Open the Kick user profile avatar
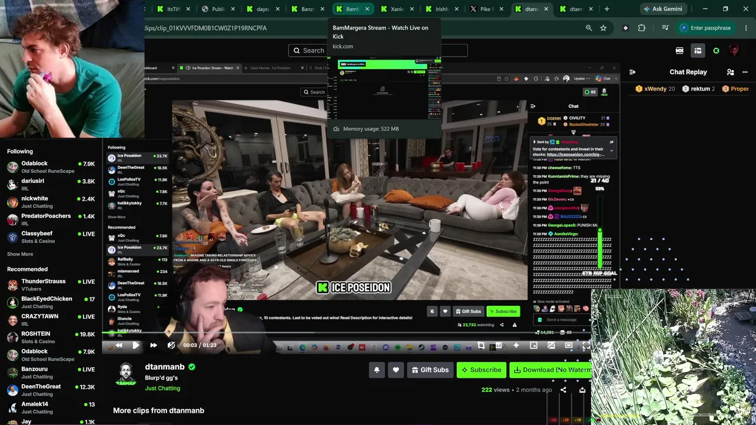Image resolution: width=756 pixels, height=425 pixels. 734,51
